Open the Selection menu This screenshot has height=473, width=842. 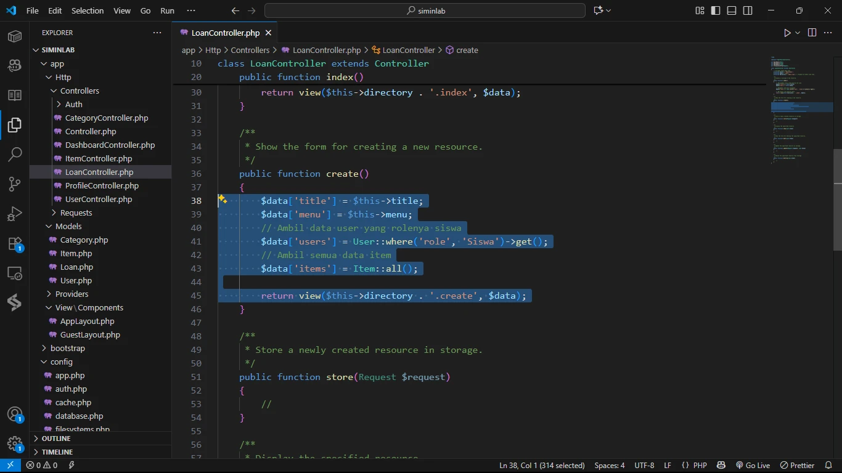click(88, 10)
